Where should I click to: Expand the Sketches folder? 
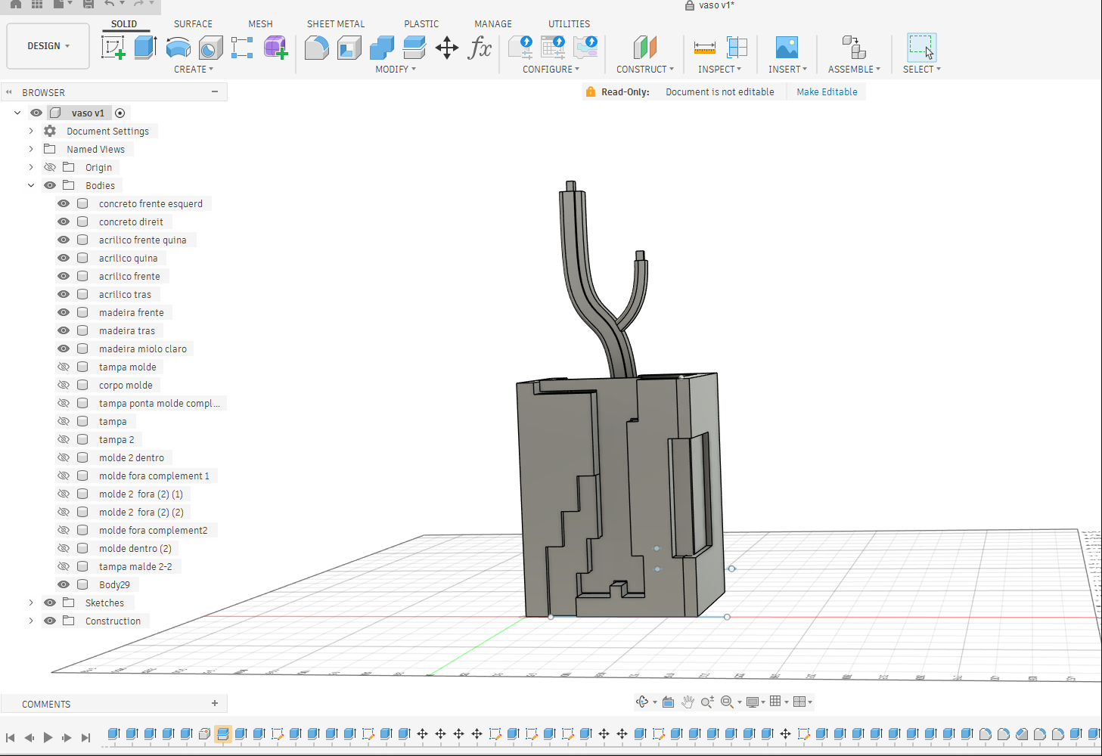tap(31, 603)
